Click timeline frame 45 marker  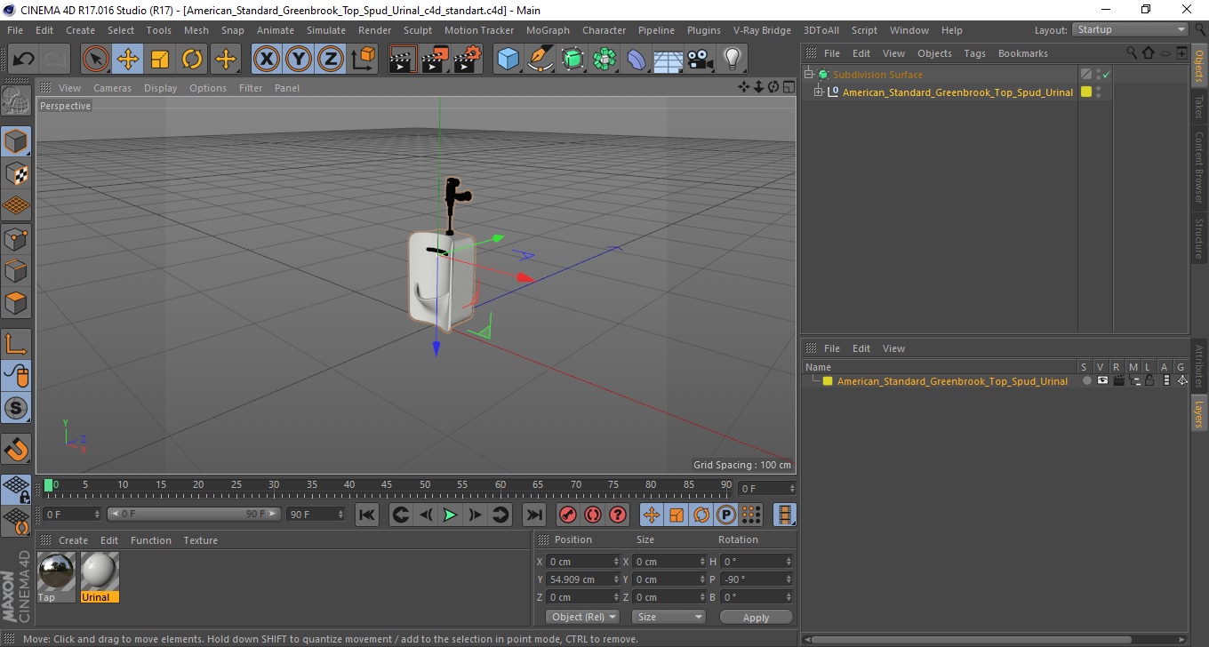coord(387,485)
